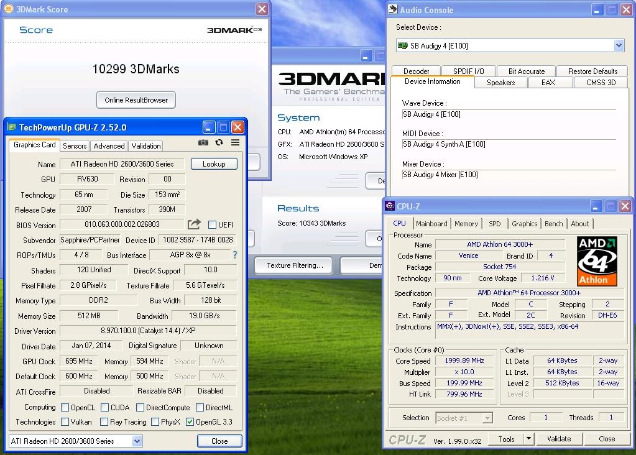The image size is (636, 455).
Task: Click the SB Audigy device icon
Action: click(x=402, y=45)
